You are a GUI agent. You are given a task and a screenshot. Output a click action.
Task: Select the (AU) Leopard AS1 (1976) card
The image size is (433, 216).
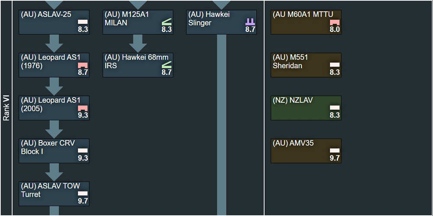pyautogui.click(x=54, y=65)
